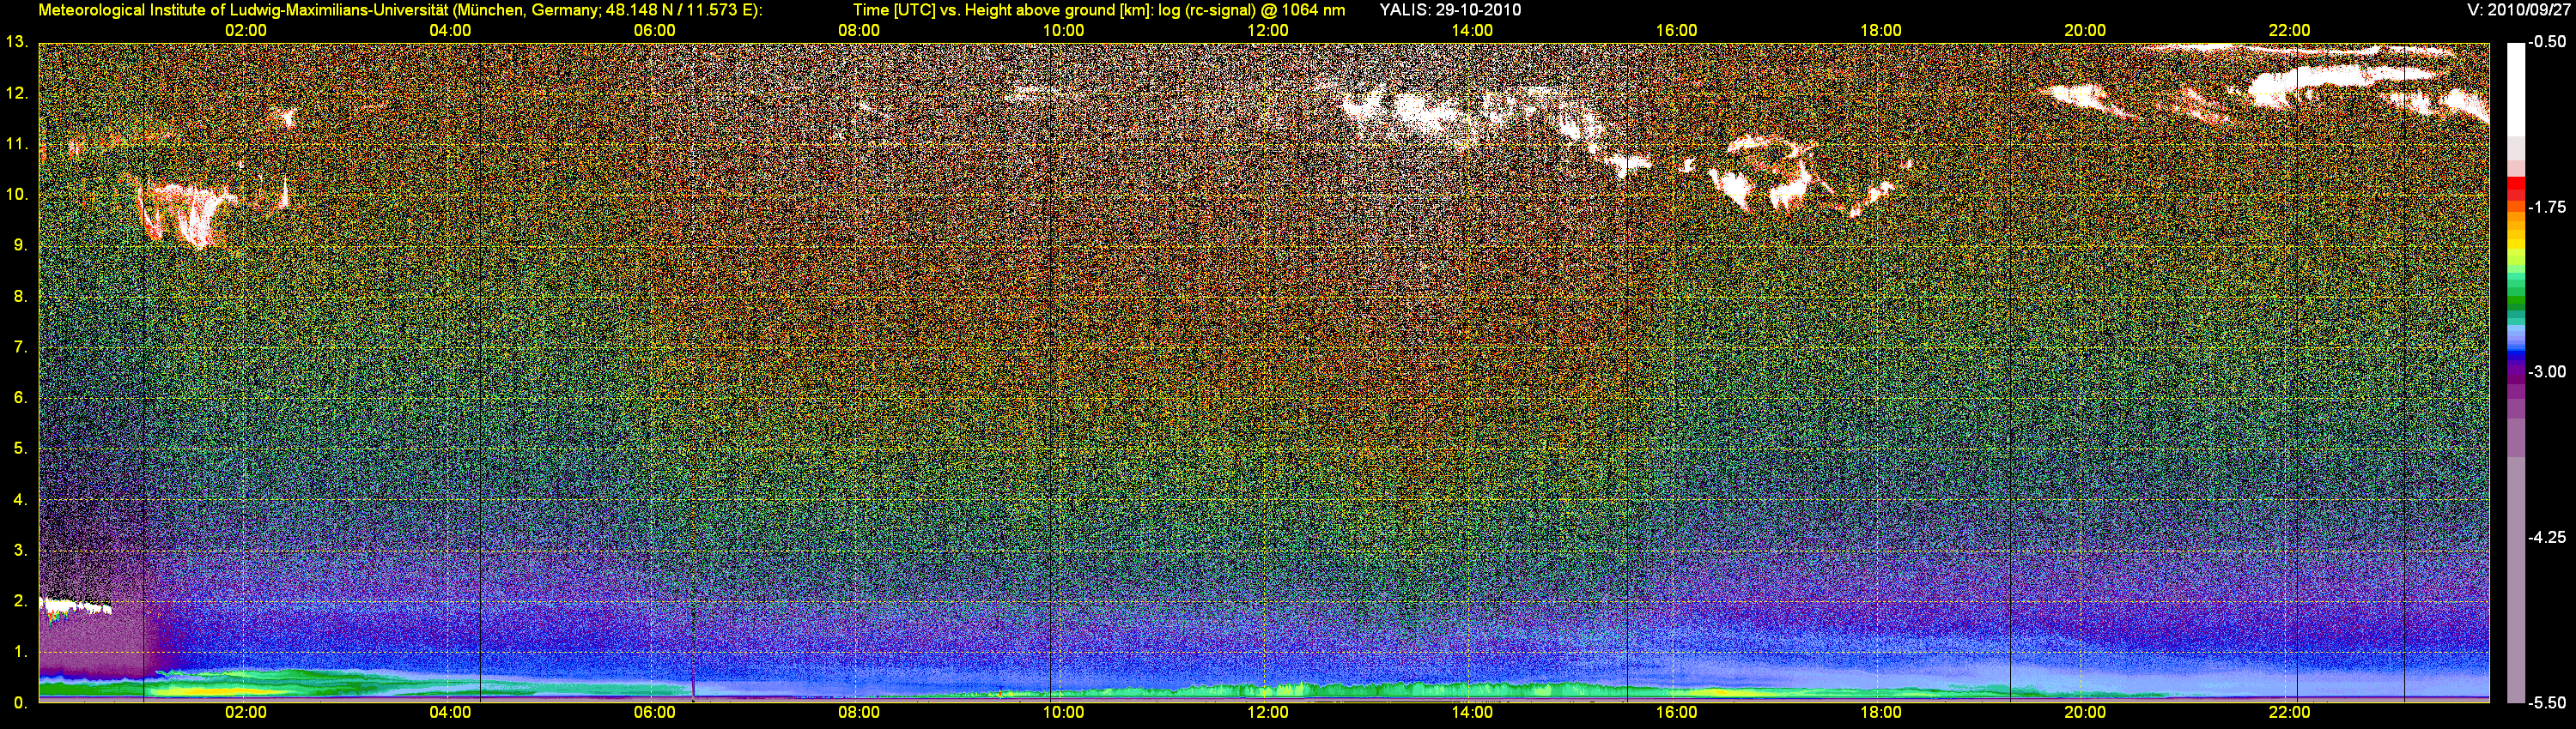
Task: Click the 8. height axis label
Action: (20, 297)
